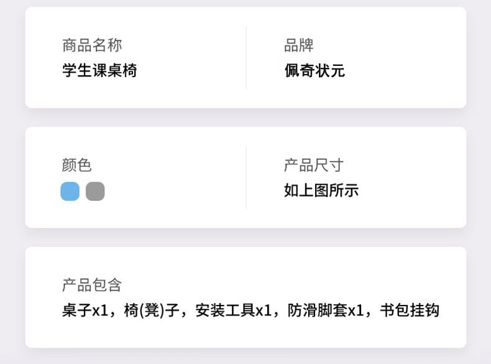Viewport: 491px width, 364px height.
Task: Click the 颜色 label
Action: point(77,165)
